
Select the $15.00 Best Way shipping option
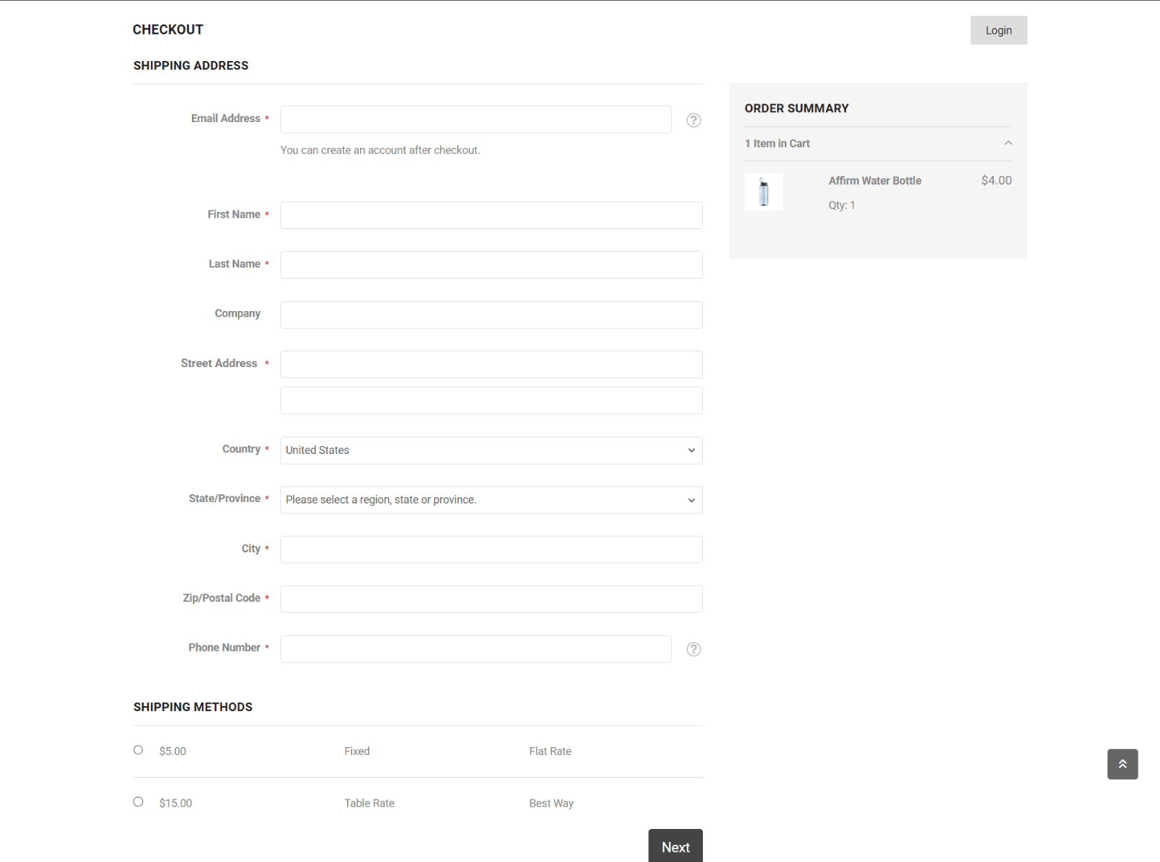(x=138, y=802)
